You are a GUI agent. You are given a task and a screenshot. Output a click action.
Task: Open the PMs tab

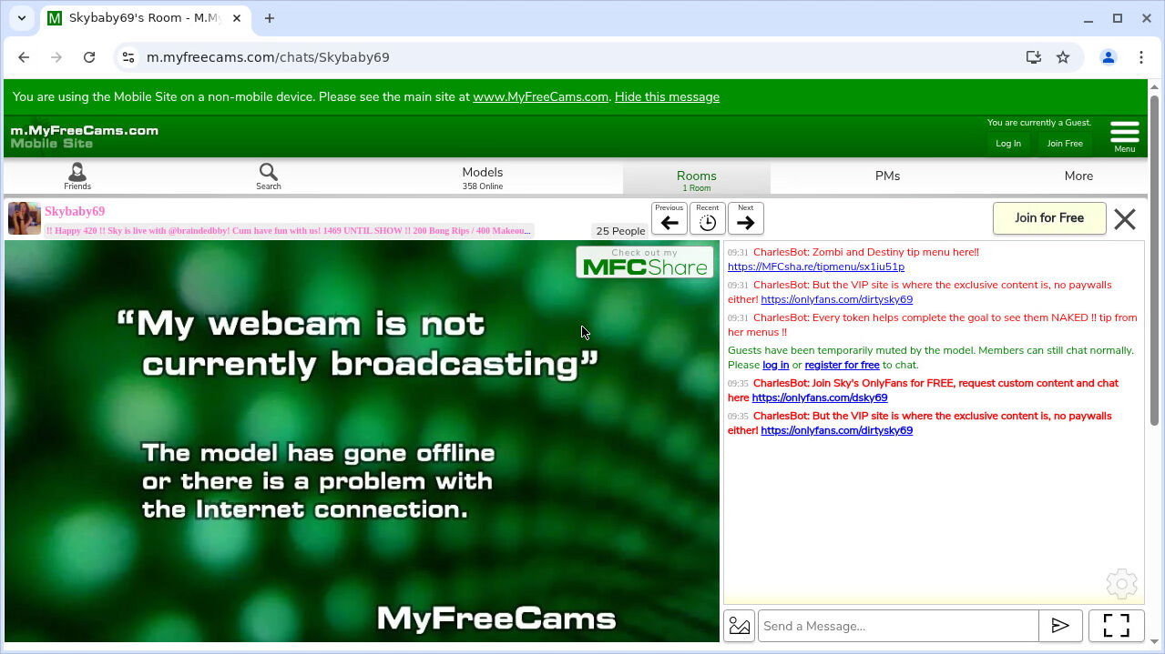tap(887, 176)
